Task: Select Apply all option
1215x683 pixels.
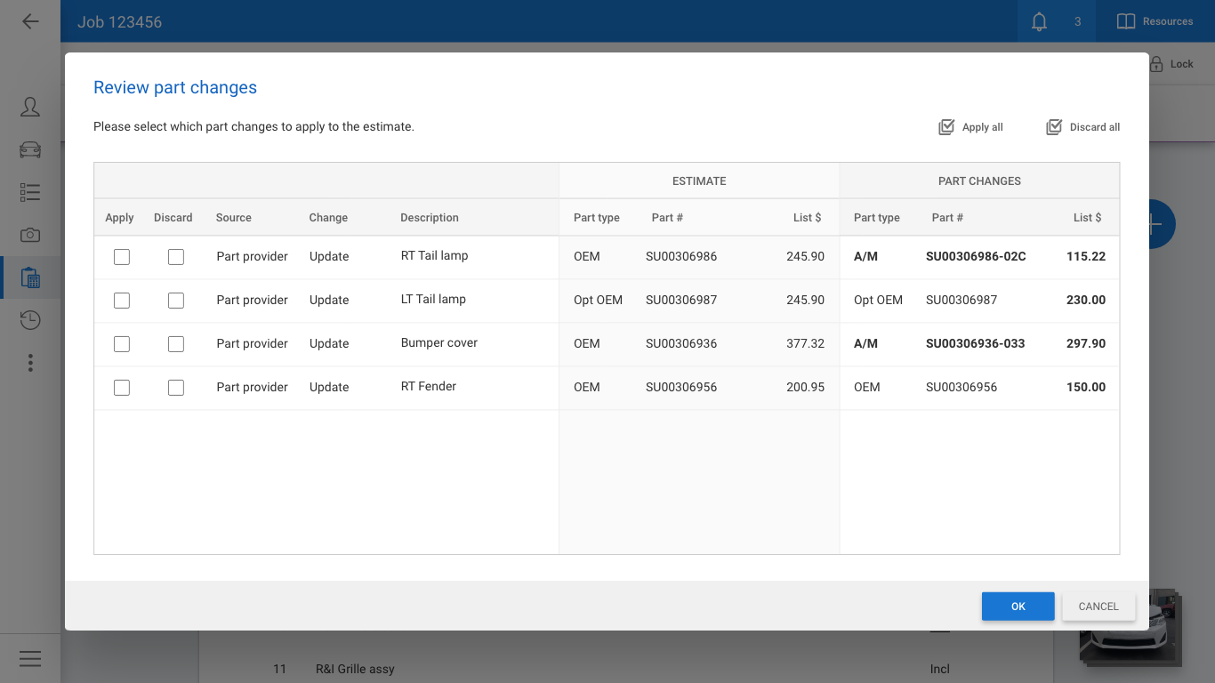Action: tap(970, 127)
